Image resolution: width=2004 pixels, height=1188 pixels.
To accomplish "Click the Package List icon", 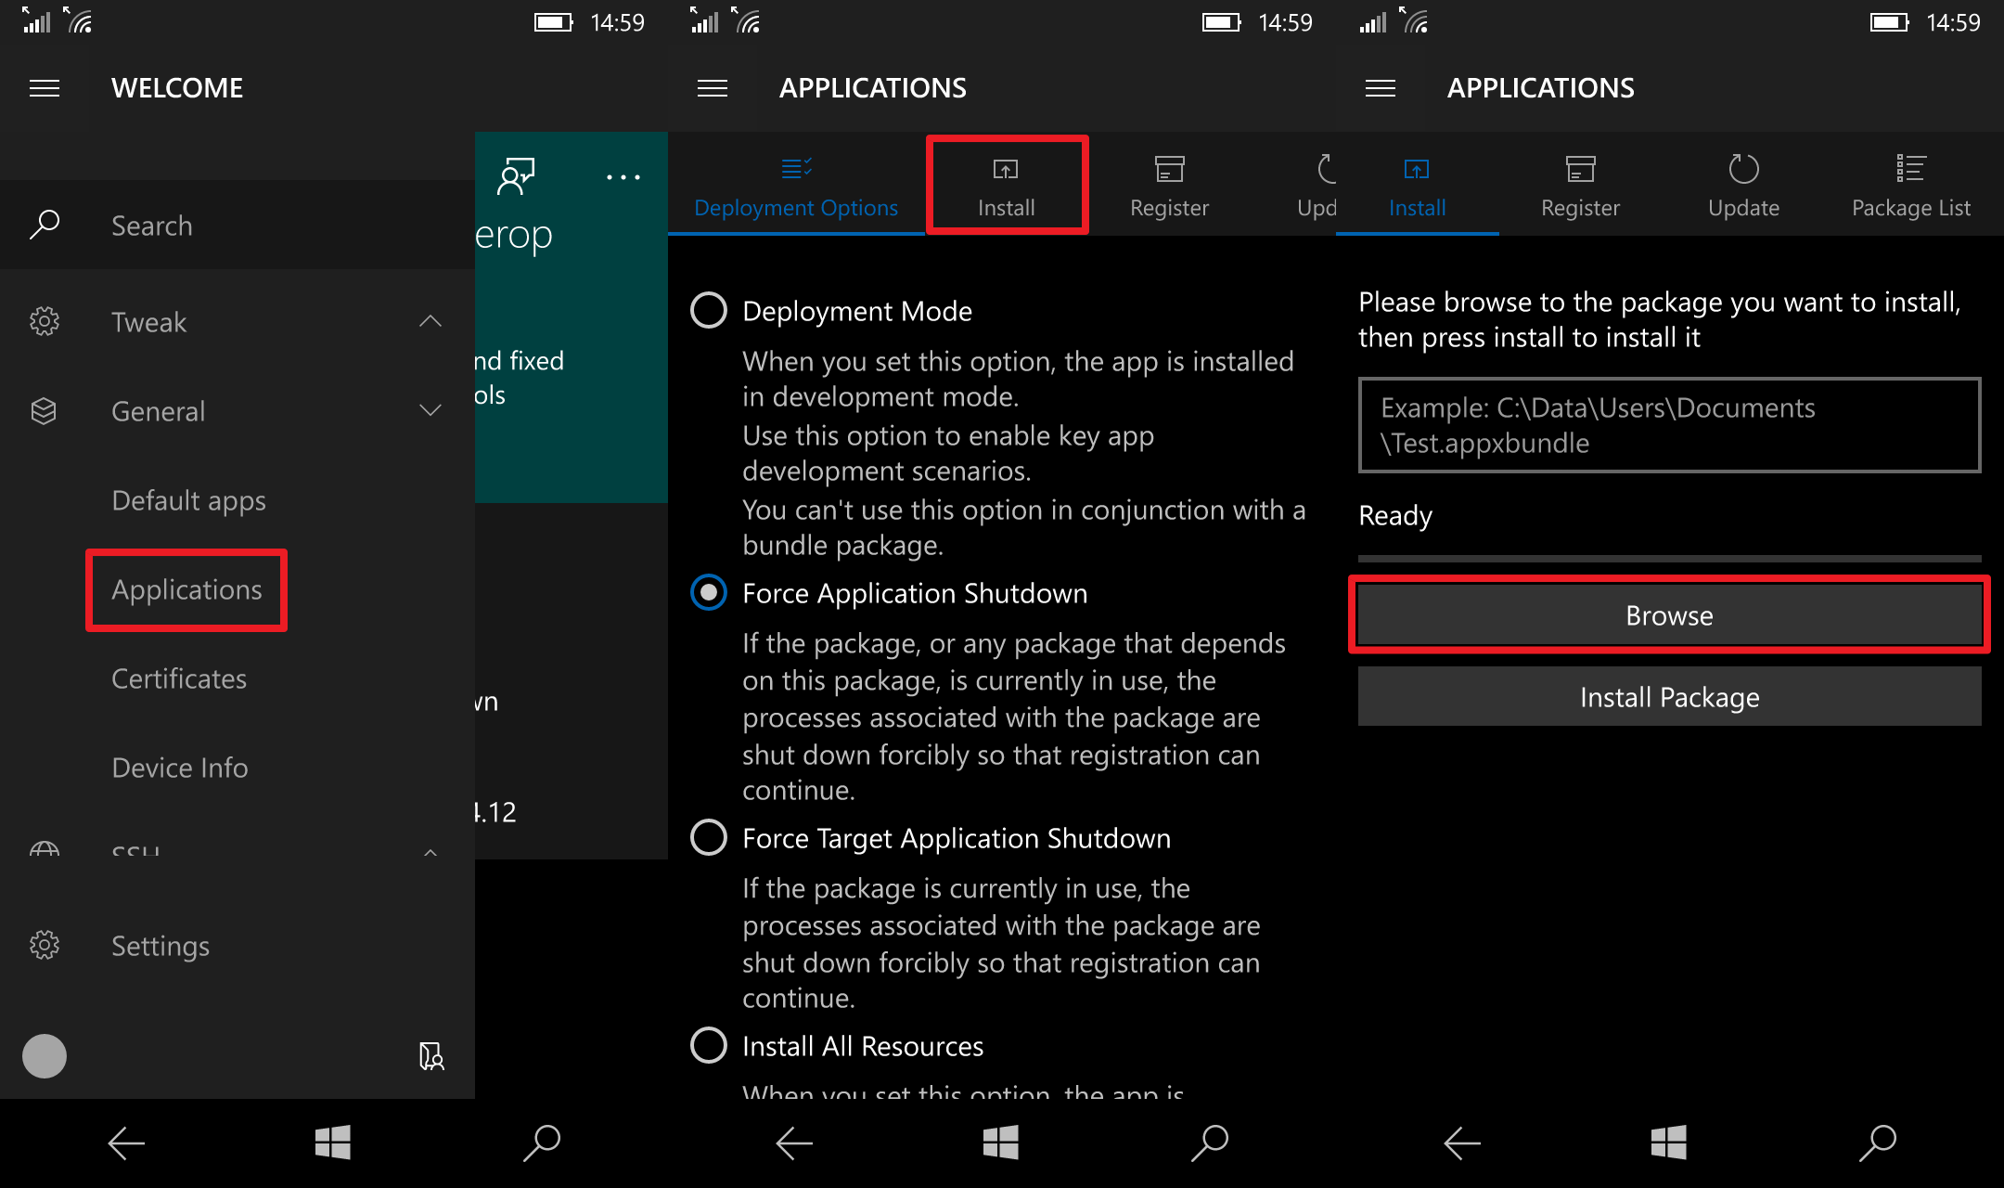I will [1910, 169].
